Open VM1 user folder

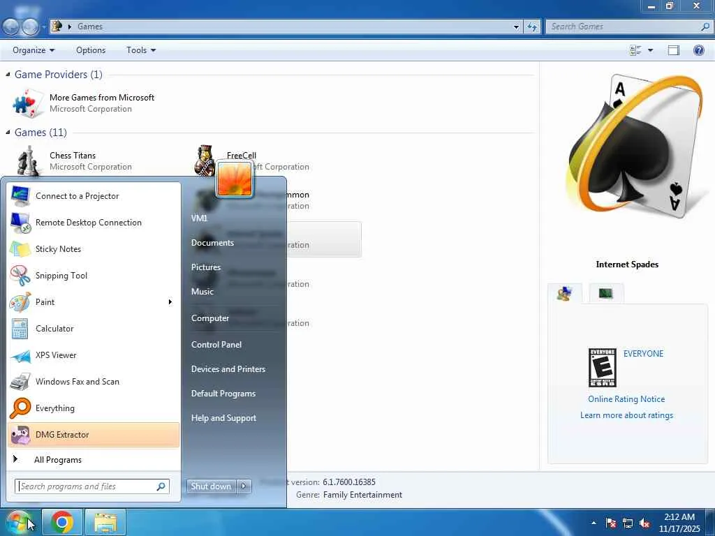[x=199, y=218]
